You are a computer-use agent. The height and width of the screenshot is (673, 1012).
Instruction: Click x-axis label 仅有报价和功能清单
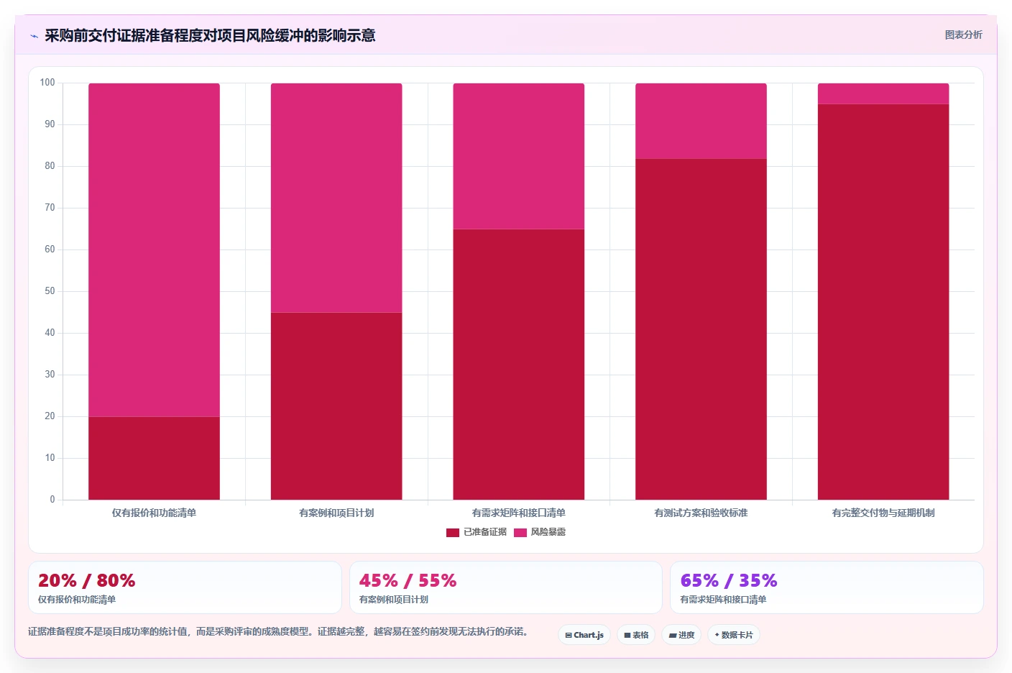pos(154,513)
